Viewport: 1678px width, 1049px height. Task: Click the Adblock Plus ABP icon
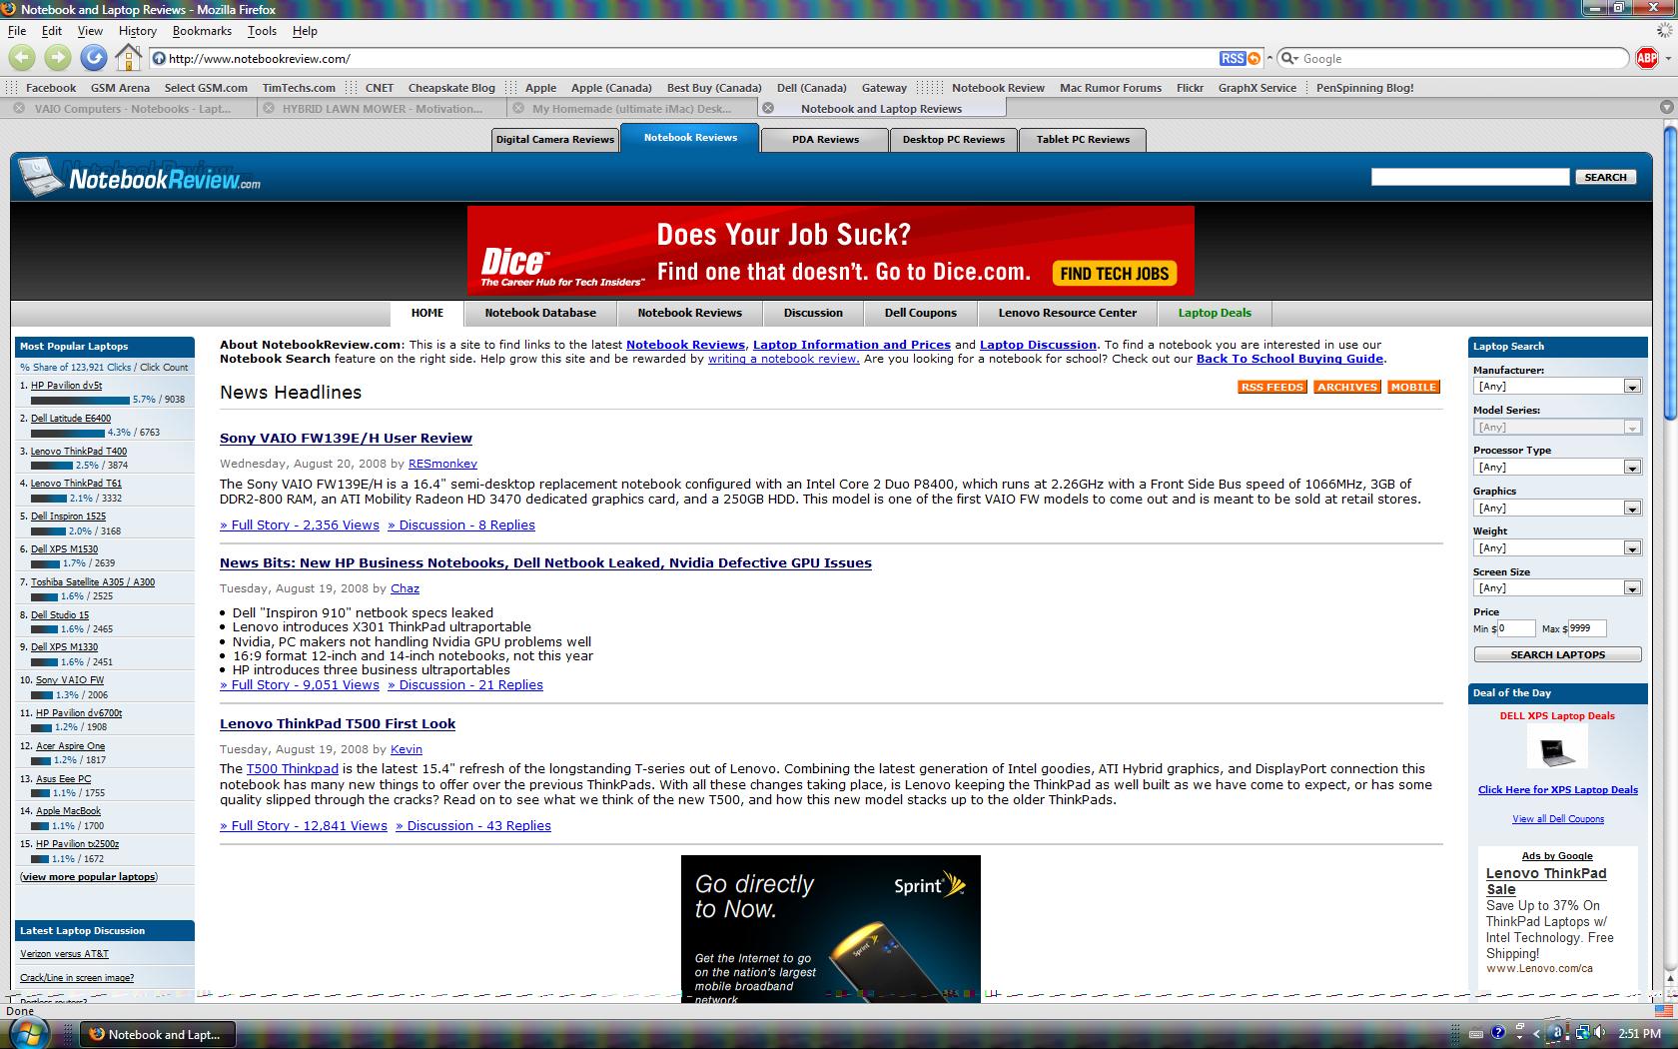tap(1646, 58)
